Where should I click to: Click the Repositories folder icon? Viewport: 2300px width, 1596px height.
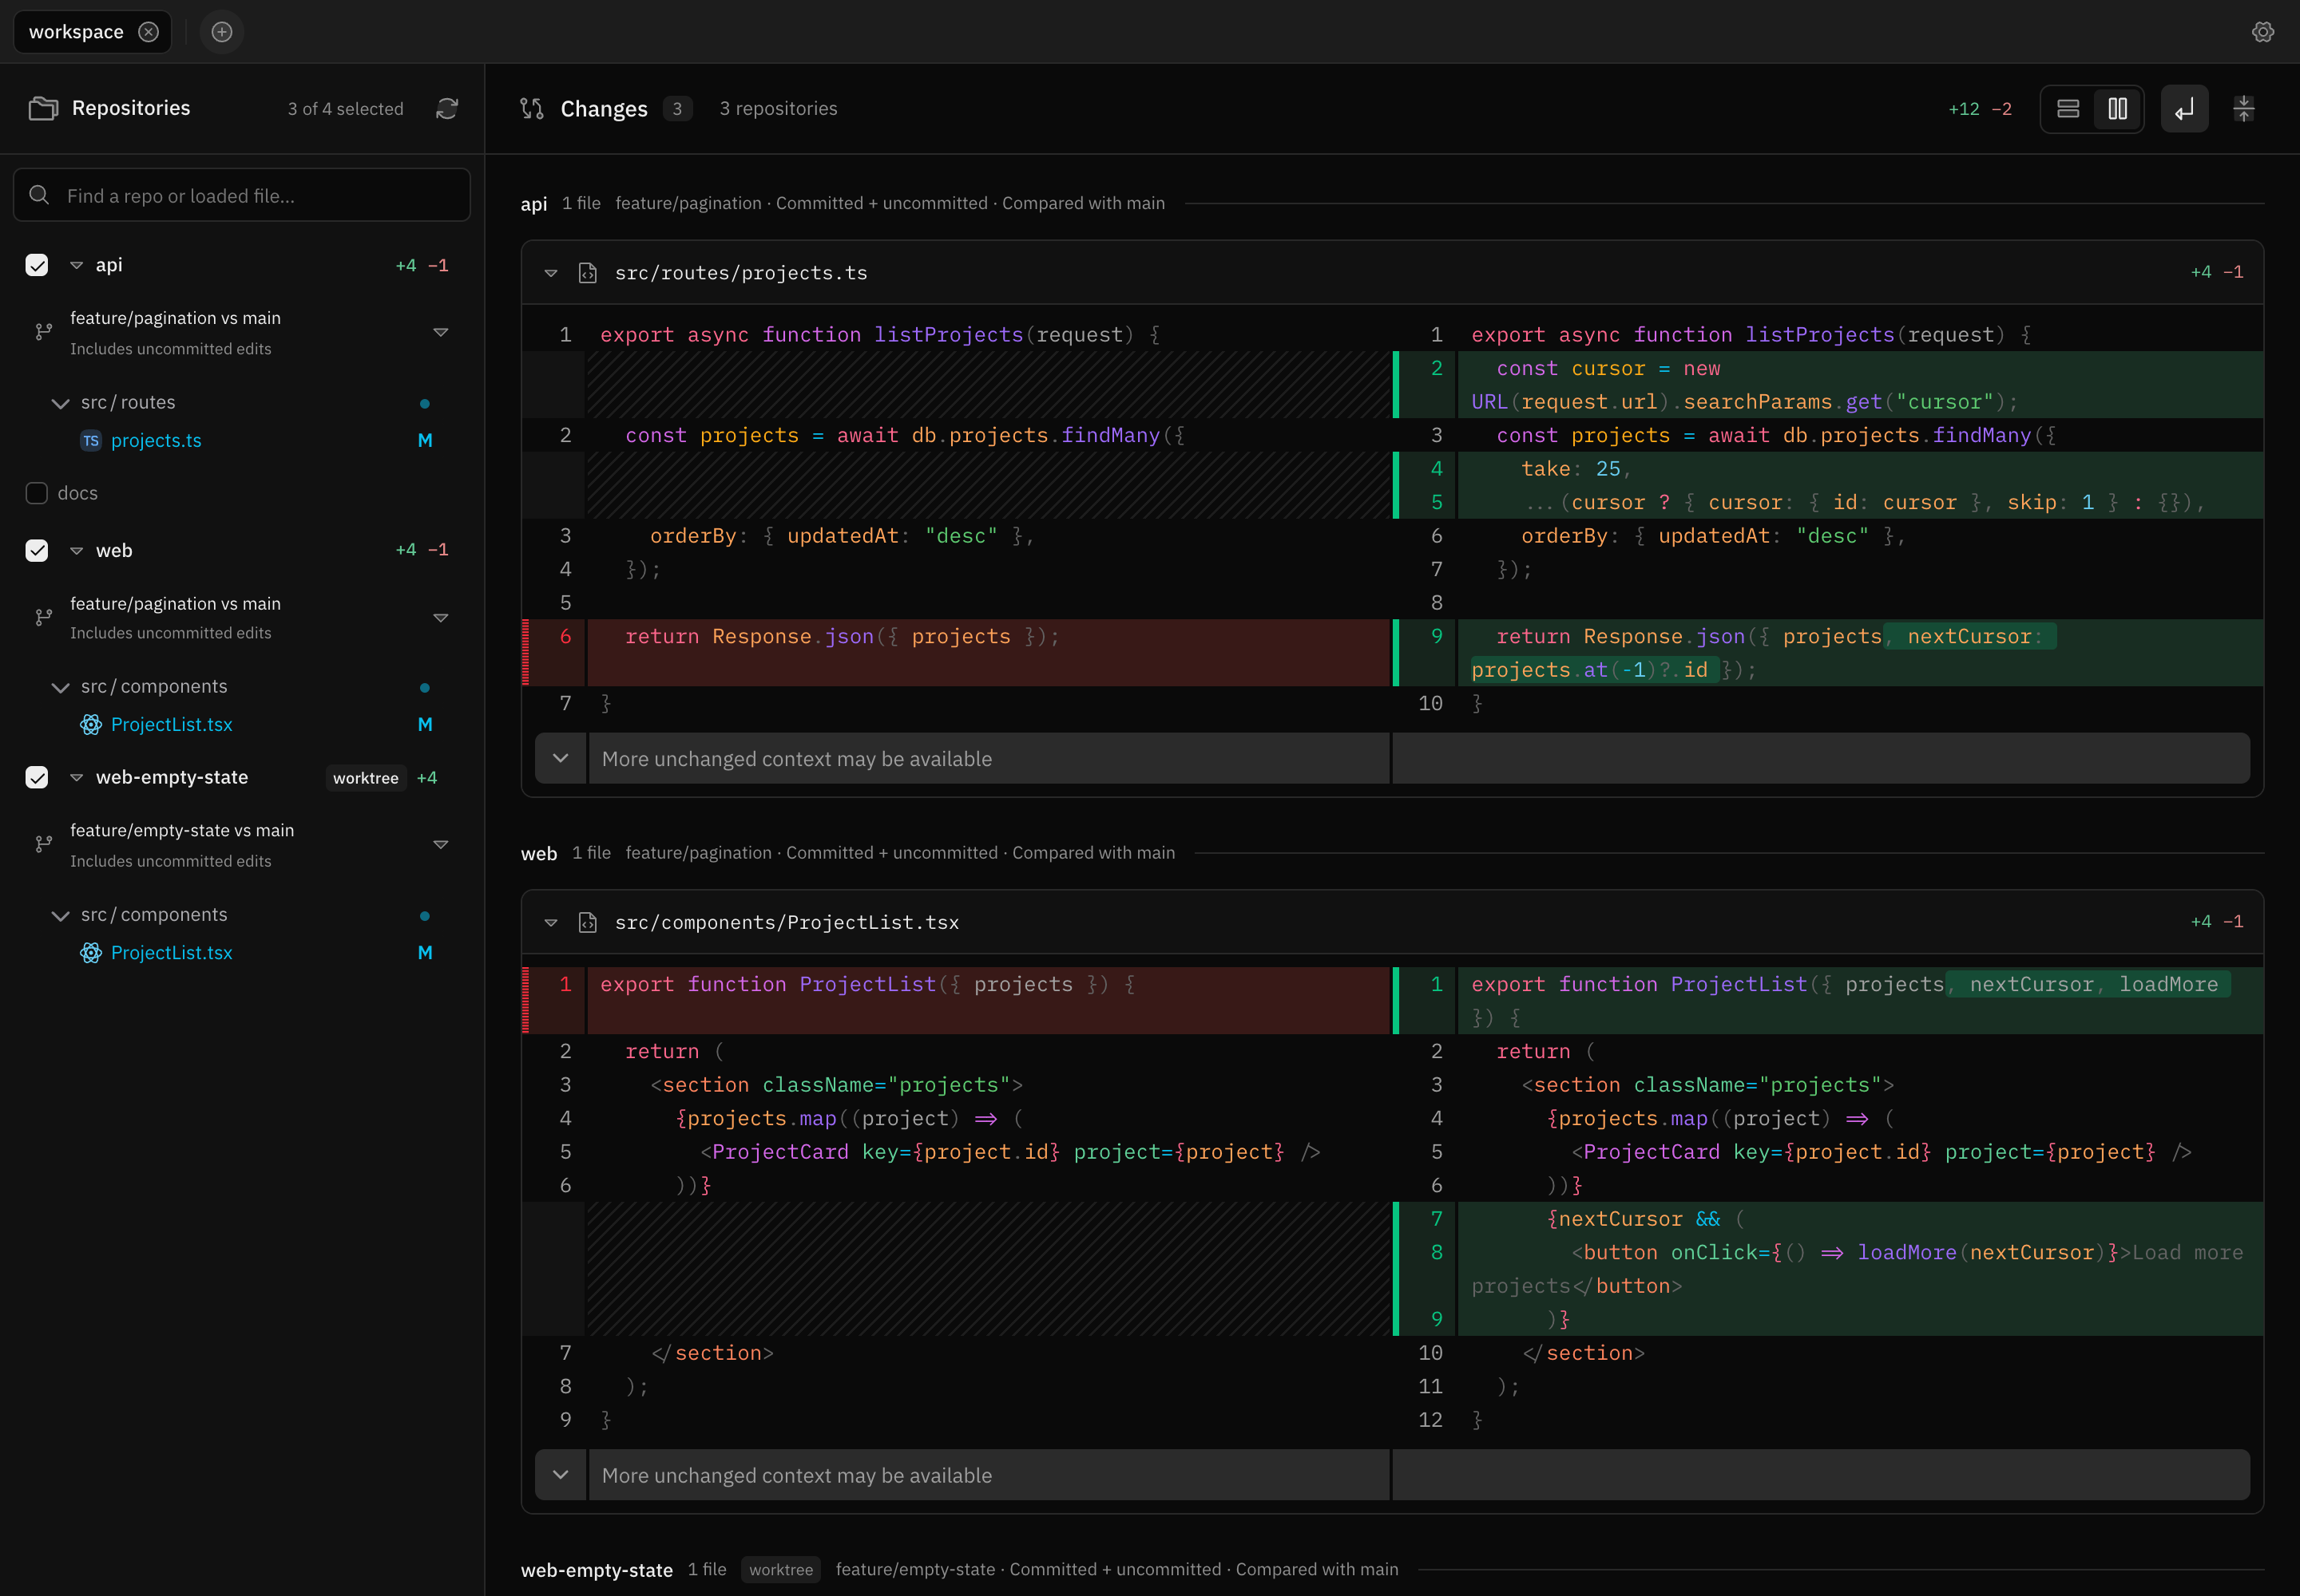coord(43,108)
